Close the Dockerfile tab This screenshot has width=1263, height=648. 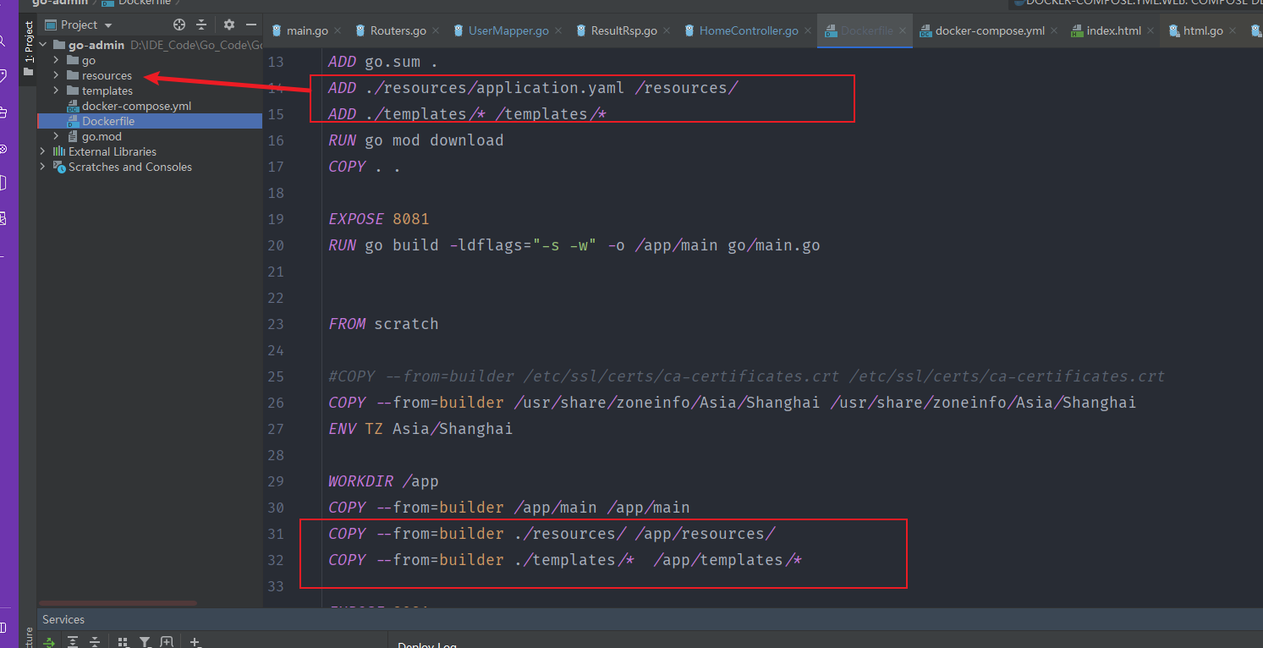point(903,31)
